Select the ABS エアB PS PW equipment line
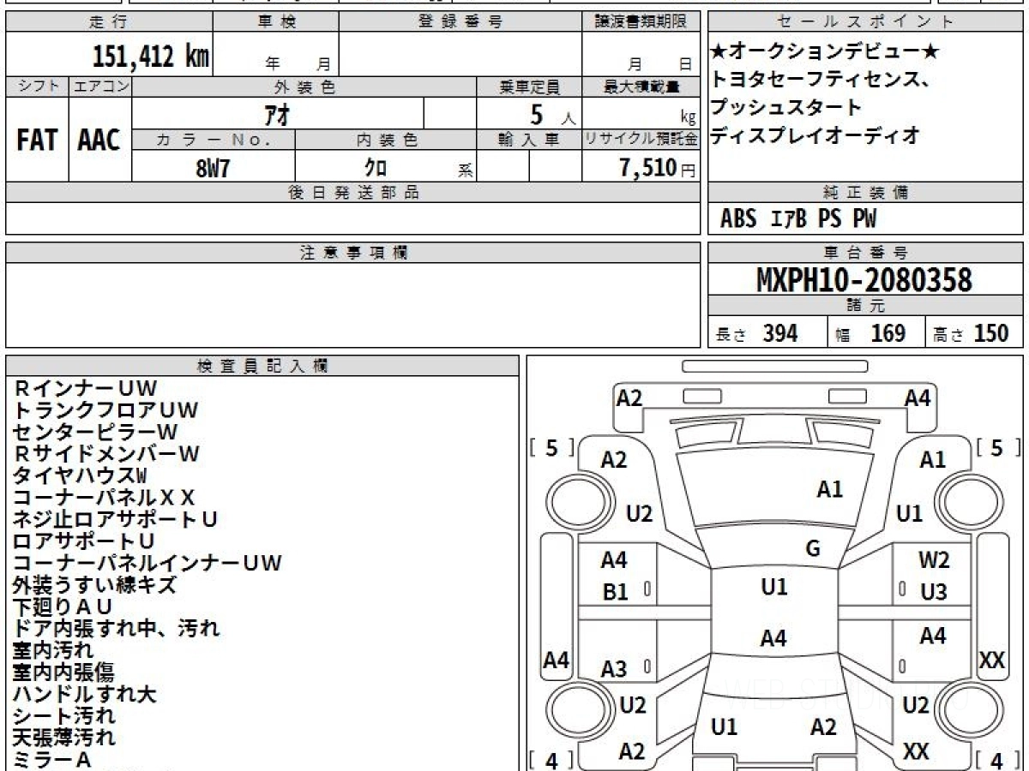This screenshot has height=771, width=1029. click(x=798, y=219)
